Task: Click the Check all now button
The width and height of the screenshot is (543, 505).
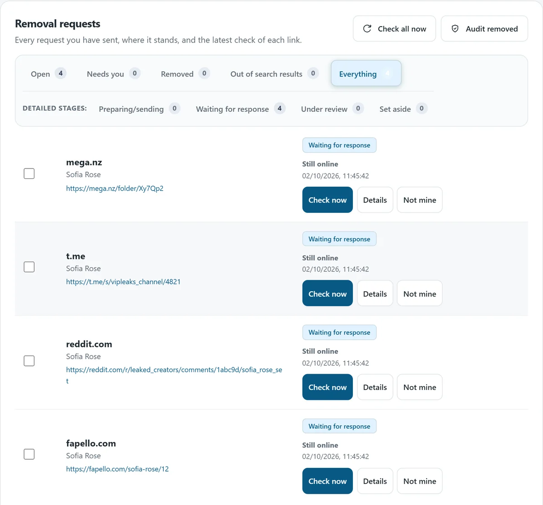Action: [x=394, y=29]
